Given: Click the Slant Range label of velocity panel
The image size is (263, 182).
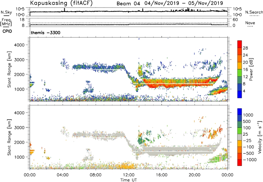Looking at the screenshot, I should (9, 137).
